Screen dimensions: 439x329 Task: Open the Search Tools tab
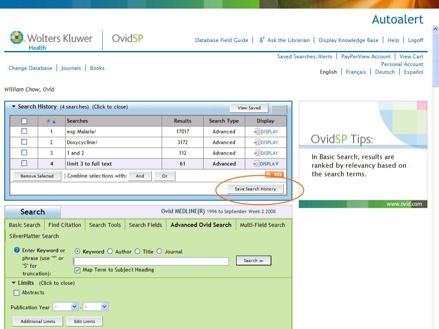tap(105, 225)
